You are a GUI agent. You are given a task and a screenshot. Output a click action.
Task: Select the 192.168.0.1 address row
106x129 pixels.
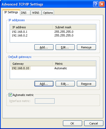coord(53,32)
